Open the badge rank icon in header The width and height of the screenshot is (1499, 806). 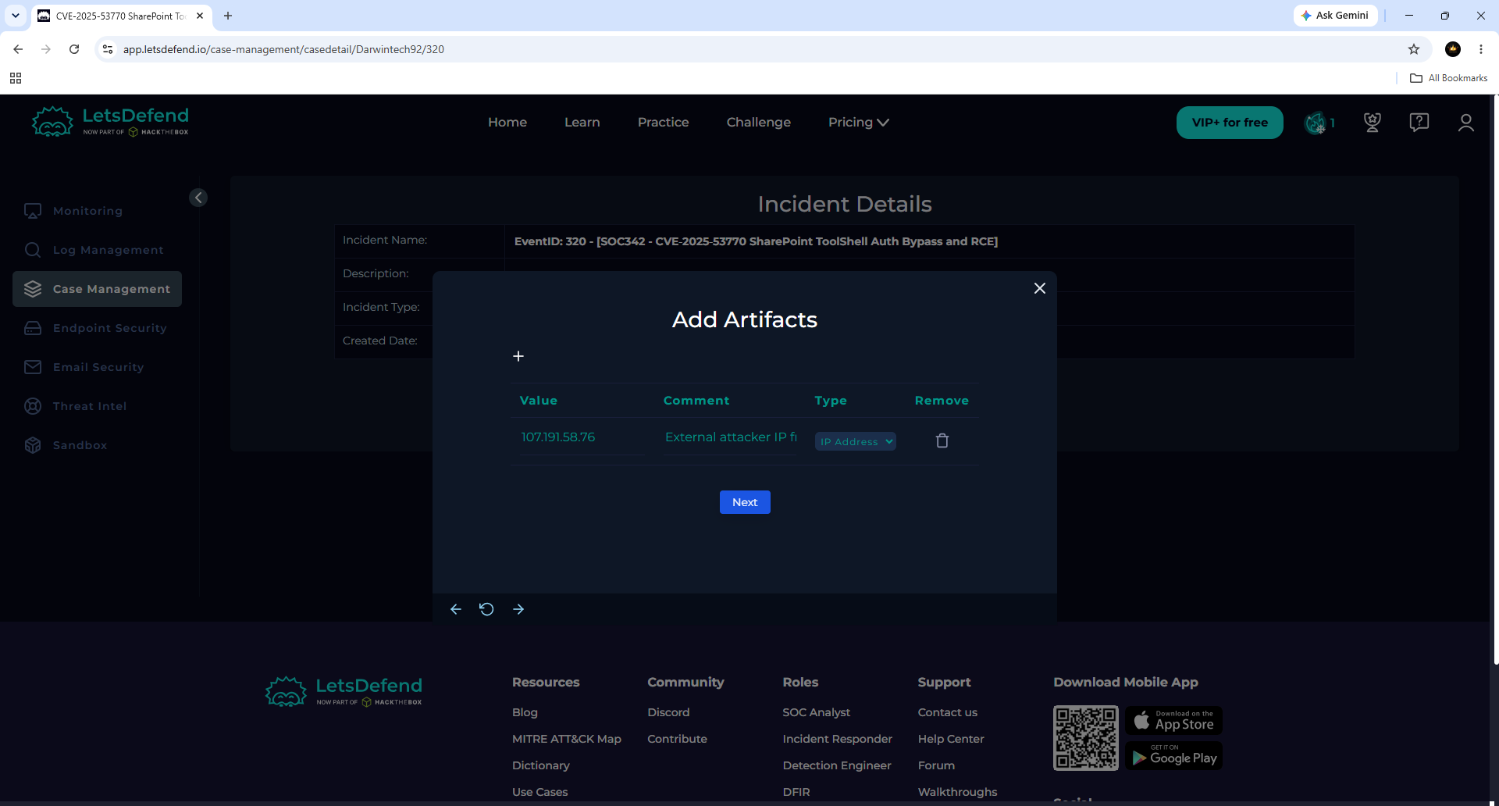[x=1316, y=123]
